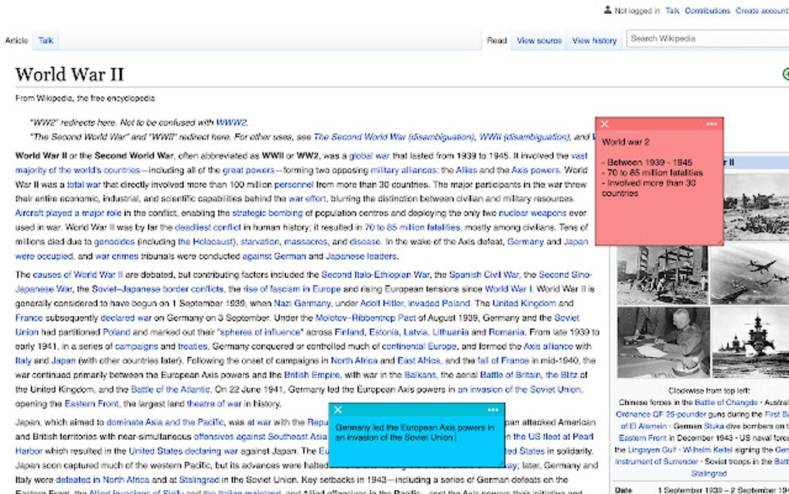Click the user icon beside Not logged in

click(x=607, y=11)
